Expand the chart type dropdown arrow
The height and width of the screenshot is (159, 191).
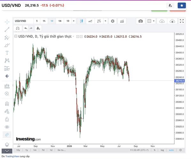pyautogui.click(x=105, y=21)
